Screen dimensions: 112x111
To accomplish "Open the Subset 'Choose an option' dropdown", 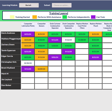I will 62,5.
